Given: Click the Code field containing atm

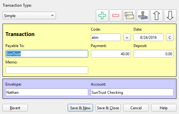Looking at the screenshot, I should coord(106,37).
